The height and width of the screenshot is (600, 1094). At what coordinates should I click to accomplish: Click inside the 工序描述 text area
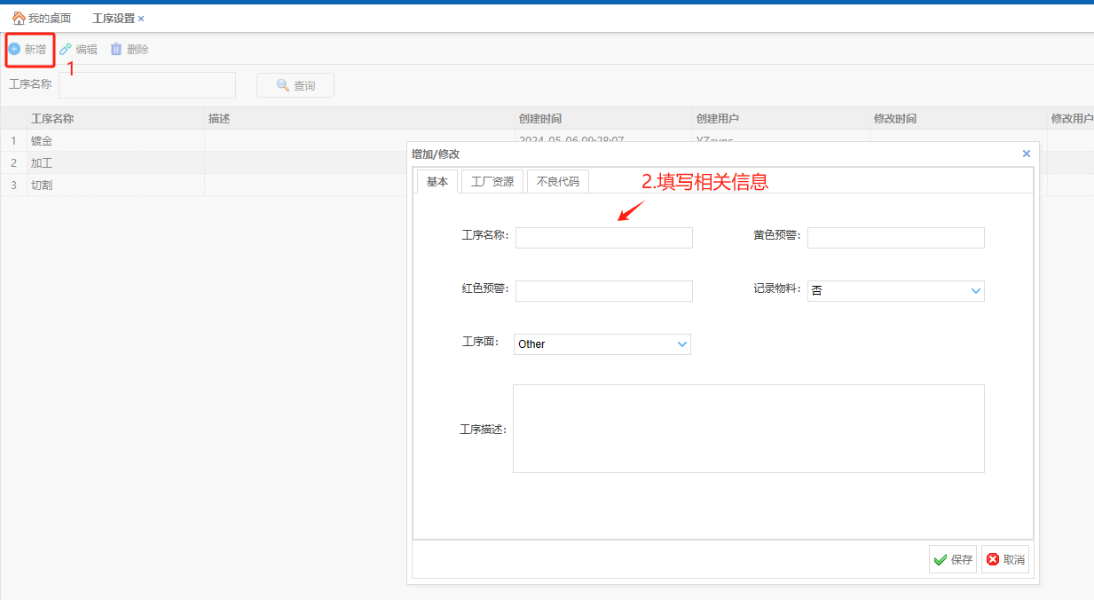point(748,428)
